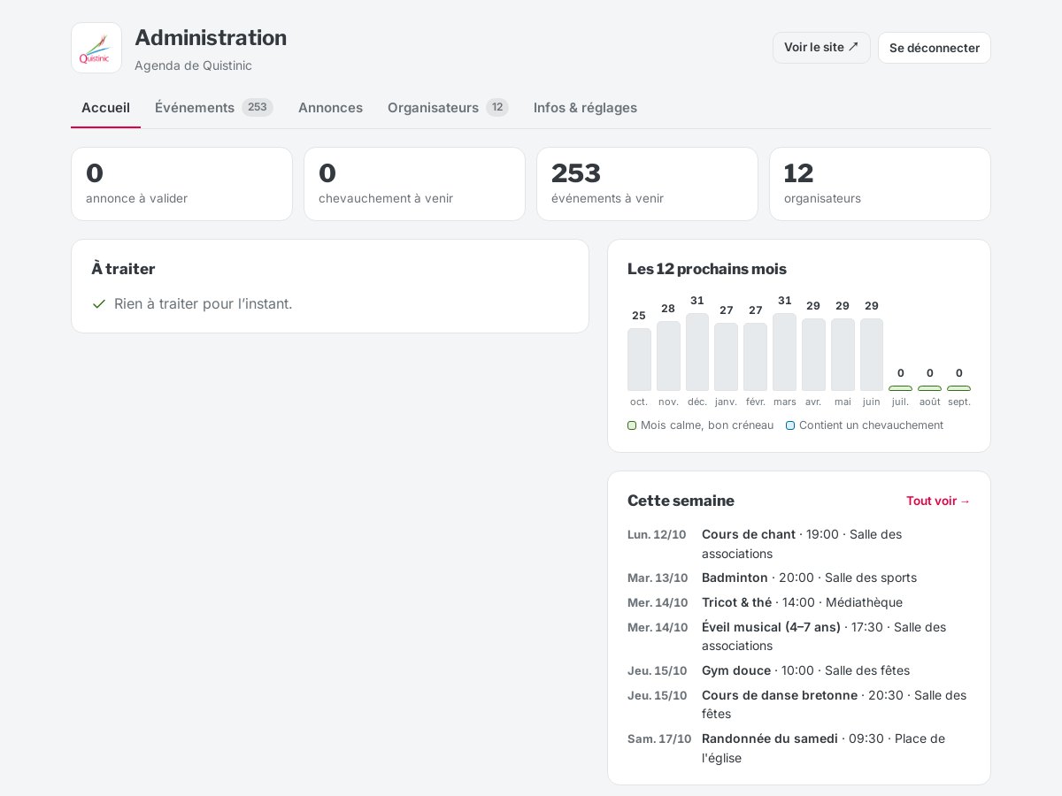Click the Cette semaine heading
Image resolution: width=1062 pixels, height=796 pixels.
click(681, 501)
